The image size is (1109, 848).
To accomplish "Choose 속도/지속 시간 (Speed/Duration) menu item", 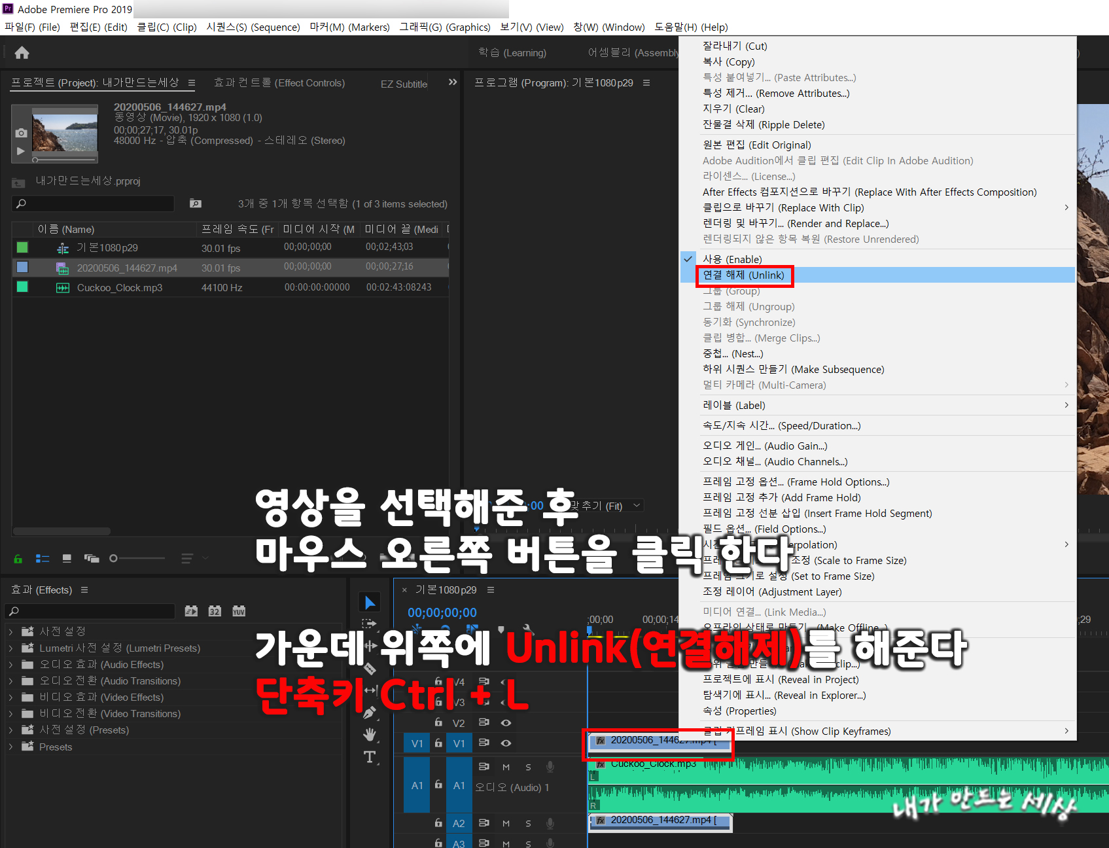I will click(879, 426).
